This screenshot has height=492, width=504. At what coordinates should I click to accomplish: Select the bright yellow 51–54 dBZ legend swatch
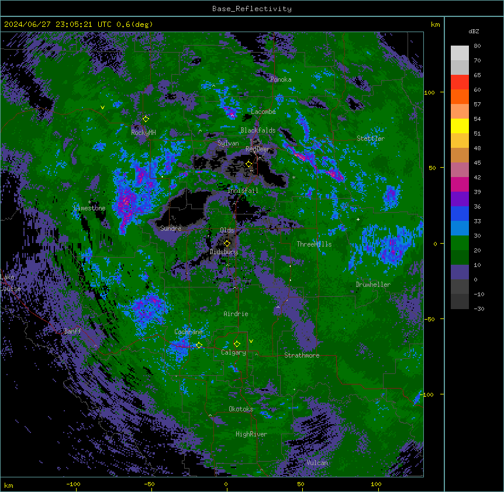tap(460, 126)
